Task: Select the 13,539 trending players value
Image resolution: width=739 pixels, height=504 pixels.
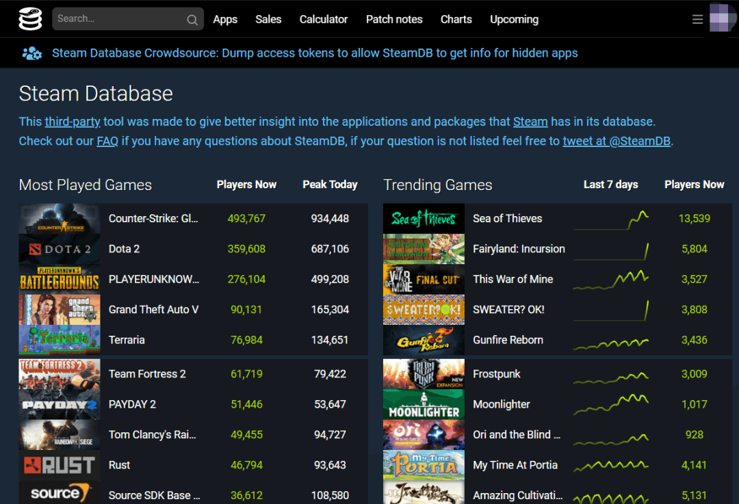Action: (695, 219)
